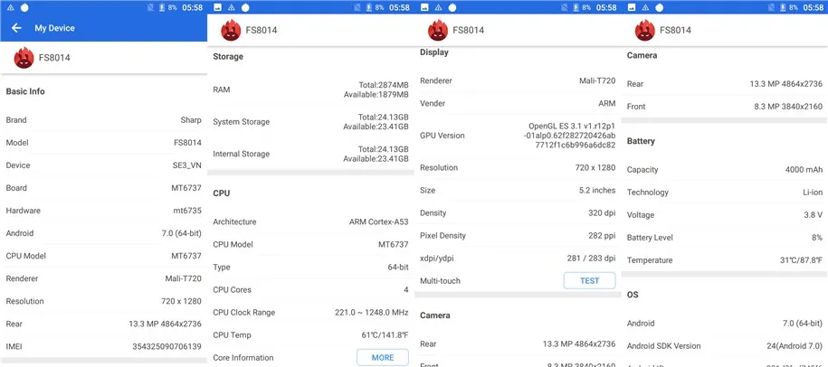Viewport: 828px width, 367px height.
Task: Select the Hardware mt6735 row
Action: (103, 211)
